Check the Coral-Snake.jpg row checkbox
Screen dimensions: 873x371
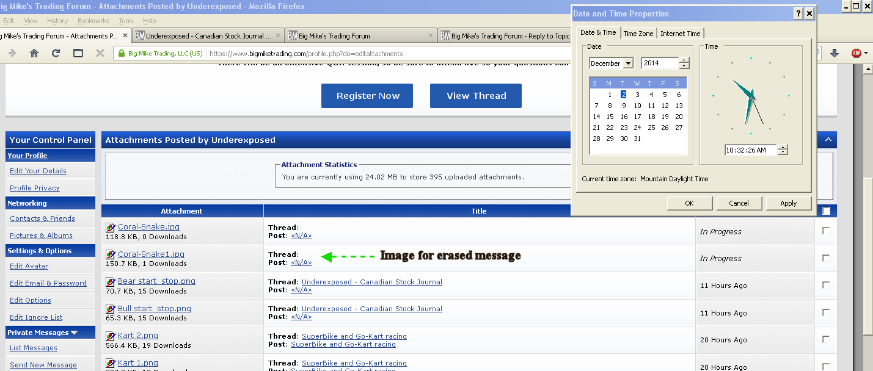[x=826, y=231]
